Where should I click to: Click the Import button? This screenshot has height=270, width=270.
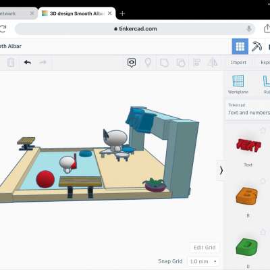point(238,63)
